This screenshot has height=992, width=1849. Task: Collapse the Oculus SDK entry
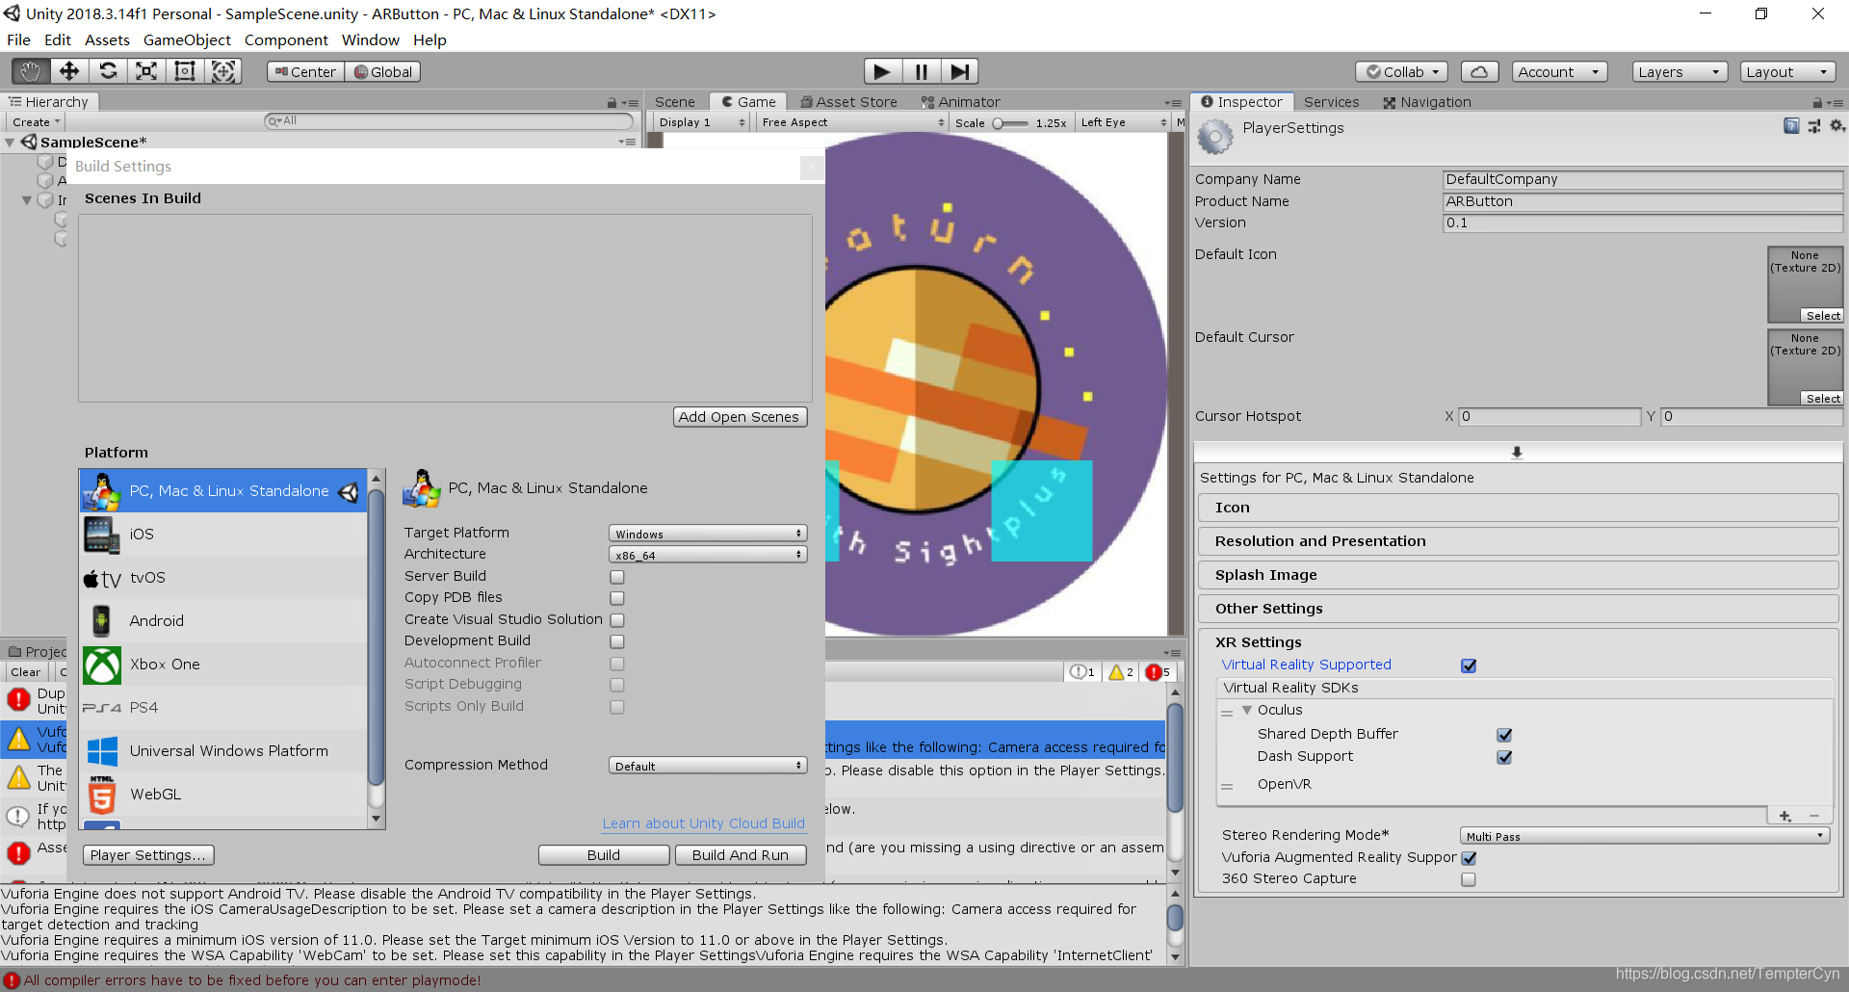1247,710
